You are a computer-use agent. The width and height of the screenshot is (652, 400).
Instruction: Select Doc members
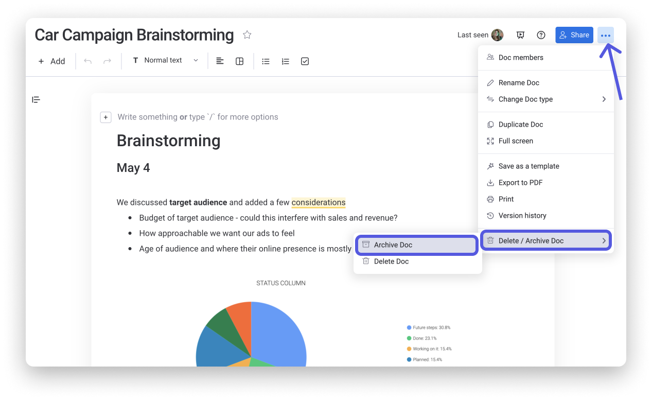(546, 58)
